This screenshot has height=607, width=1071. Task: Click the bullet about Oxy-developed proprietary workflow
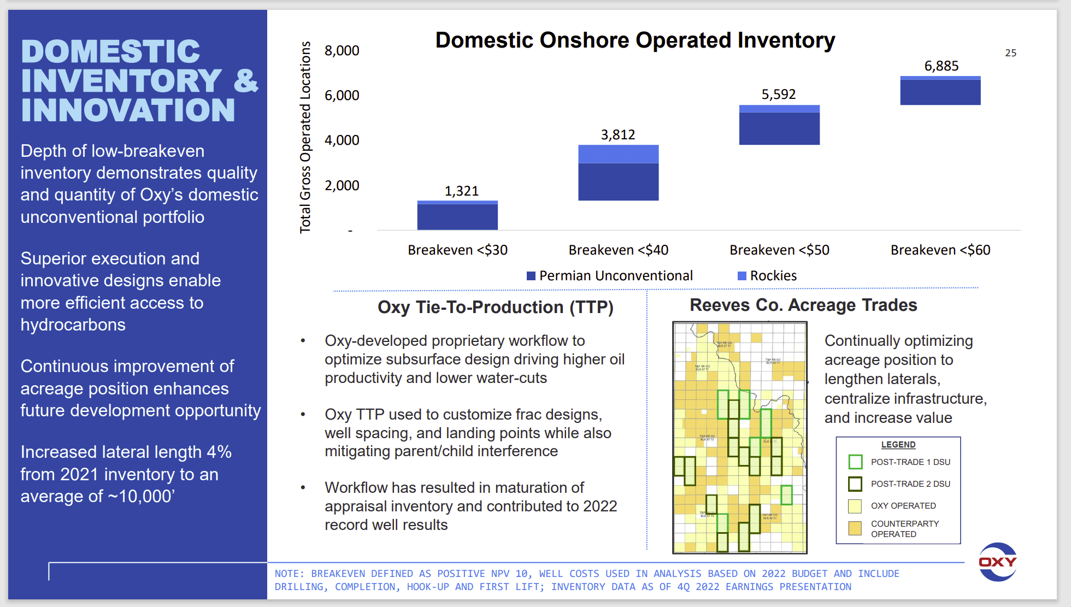click(x=474, y=360)
